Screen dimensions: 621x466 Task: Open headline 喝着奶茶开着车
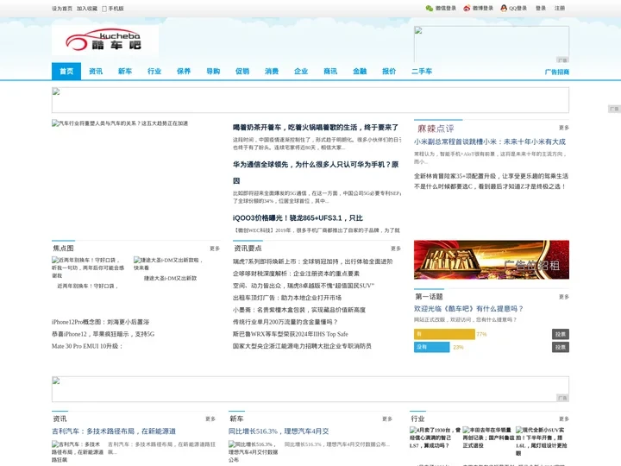[x=316, y=127]
